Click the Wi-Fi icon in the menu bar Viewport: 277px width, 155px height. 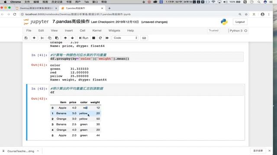point(213,2)
